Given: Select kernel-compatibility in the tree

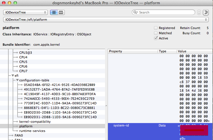Looking at the screenshot, I should 35,122.
